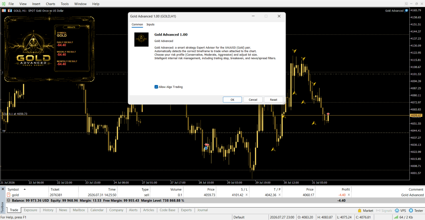Click the depth of market icon beside GOLD,H1 title
Screen dimensions: 425x220
[x=10, y=10]
